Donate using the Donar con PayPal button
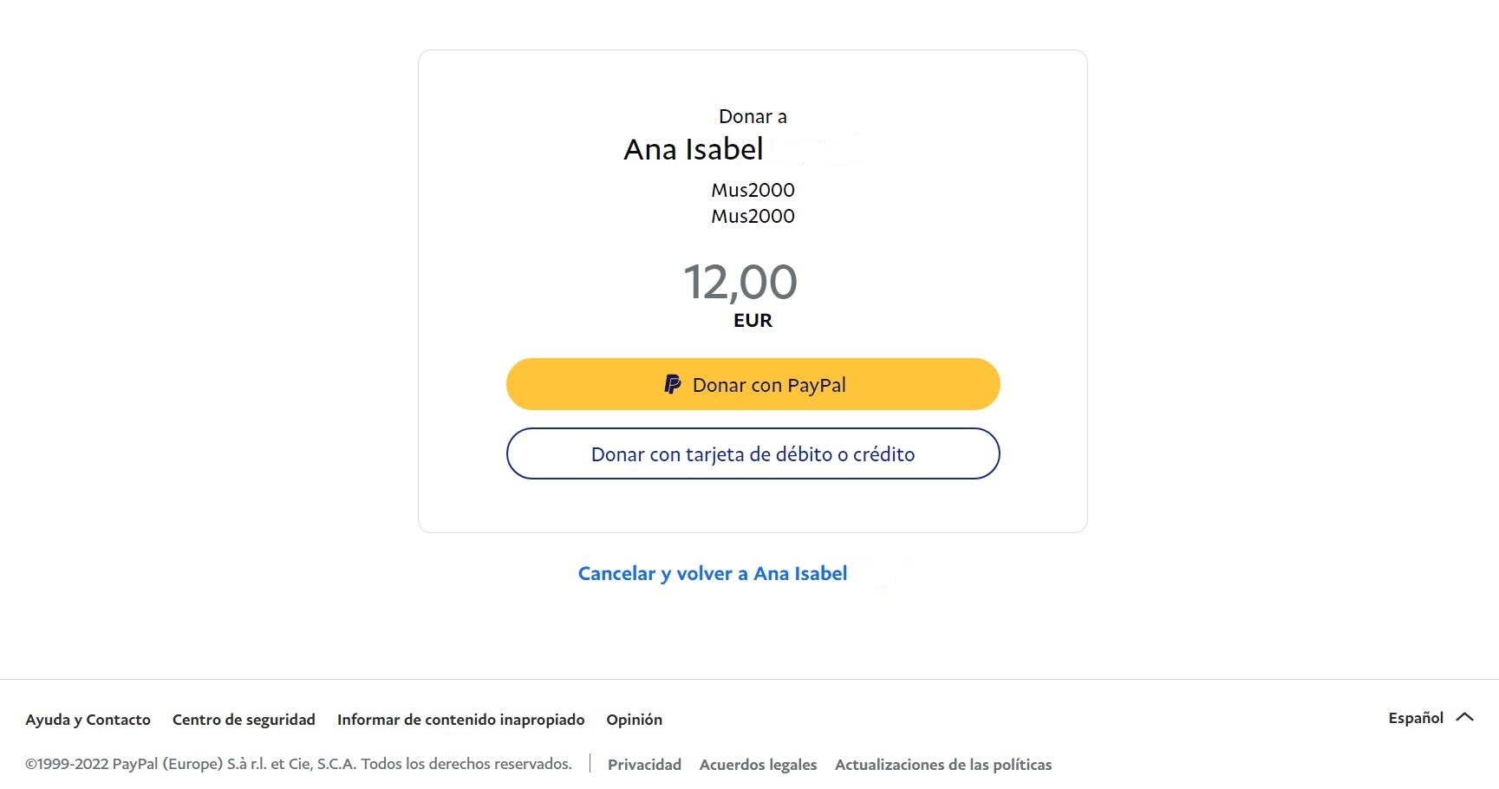 (753, 384)
